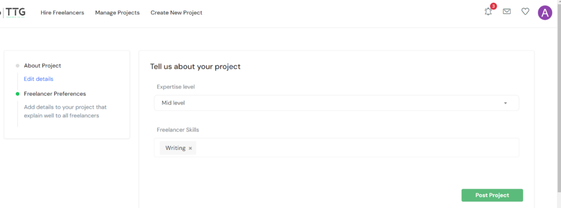Select Create New Project in navbar
Image resolution: width=561 pixels, height=208 pixels.
tap(176, 13)
